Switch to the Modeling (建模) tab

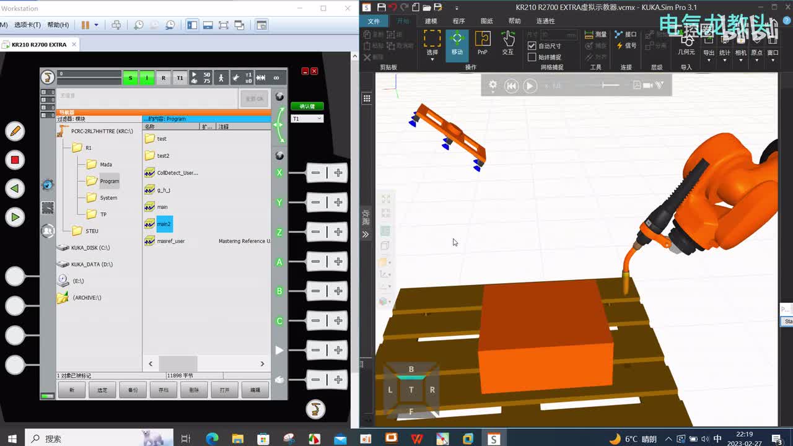point(431,21)
